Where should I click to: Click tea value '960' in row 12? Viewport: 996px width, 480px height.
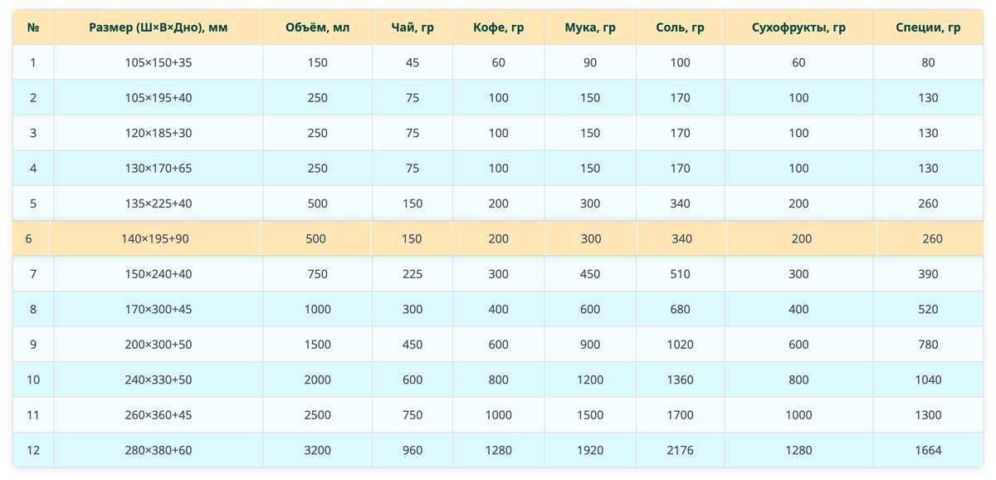click(x=413, y=450)
